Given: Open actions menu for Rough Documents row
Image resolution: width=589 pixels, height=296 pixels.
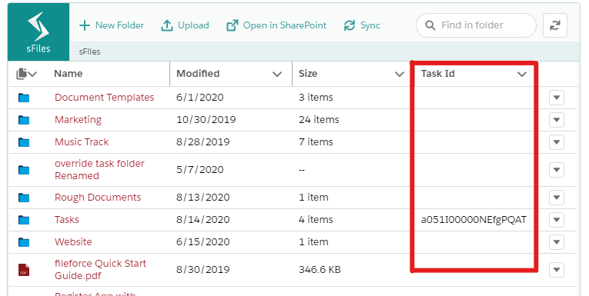Looking at the screenshot, I should click(557, 198).
